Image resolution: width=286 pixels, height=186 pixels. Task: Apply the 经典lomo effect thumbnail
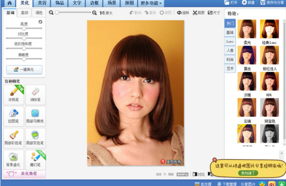[270, 29]
